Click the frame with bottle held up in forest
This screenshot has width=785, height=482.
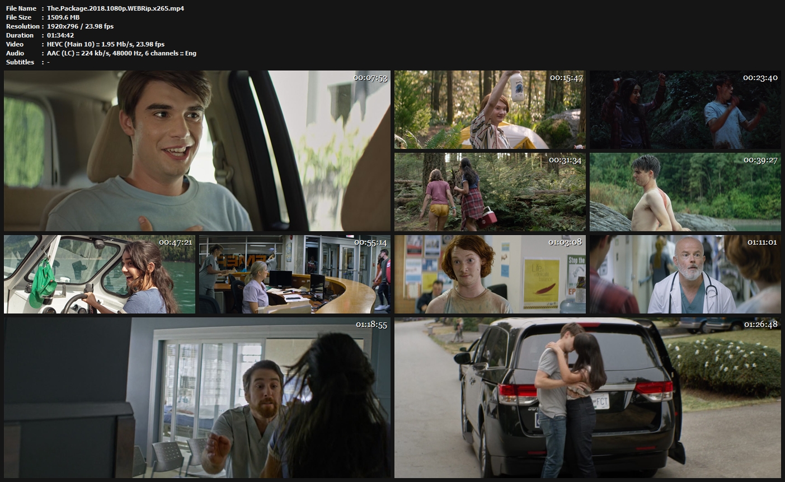(x=490, y=110)
